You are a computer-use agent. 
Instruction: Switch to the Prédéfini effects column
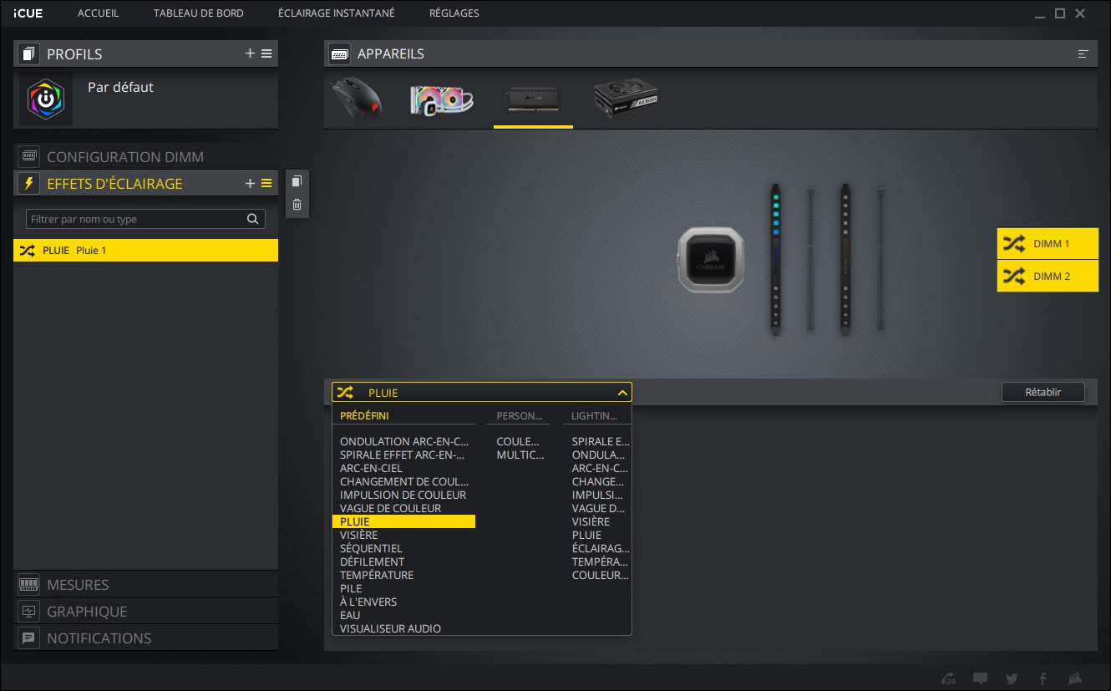[364, 415]
